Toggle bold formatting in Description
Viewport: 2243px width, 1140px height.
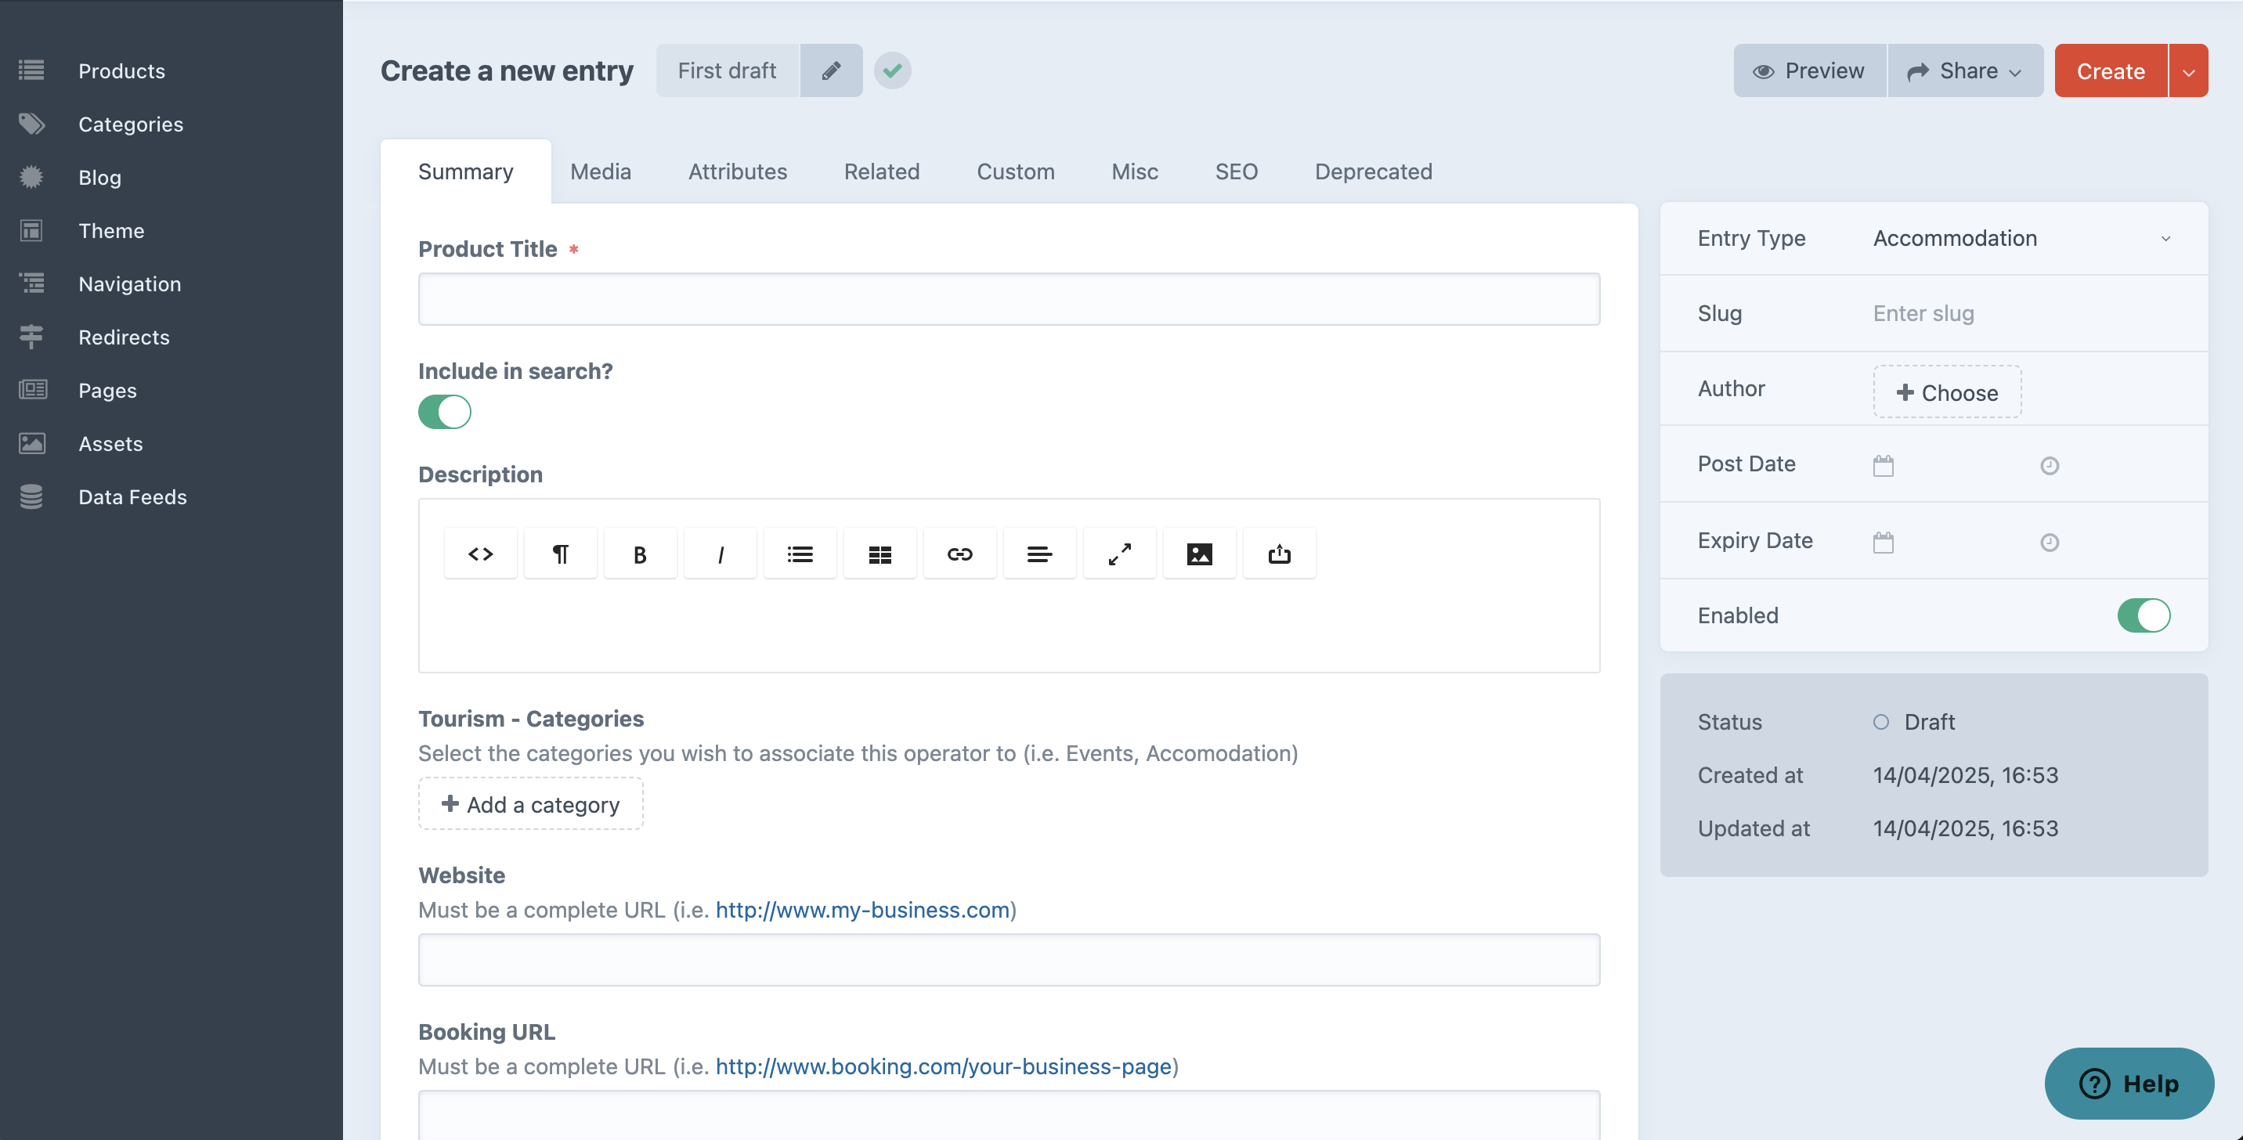tap(640, 554)
